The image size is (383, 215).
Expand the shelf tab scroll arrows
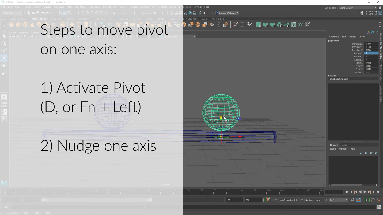point(380,25)
